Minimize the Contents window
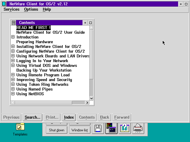Viewport: 190px width, 142px height. [85, 23]
